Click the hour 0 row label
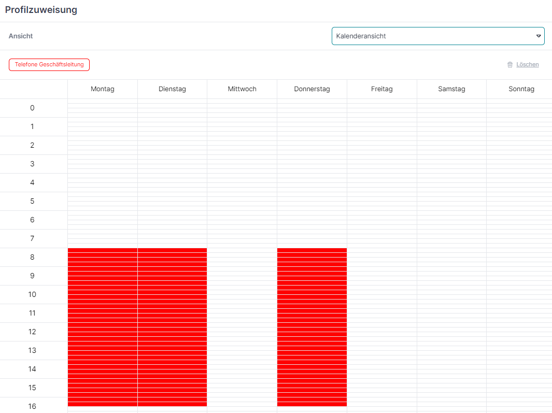This screenshot has height=413, width=552. click(32, 108)
